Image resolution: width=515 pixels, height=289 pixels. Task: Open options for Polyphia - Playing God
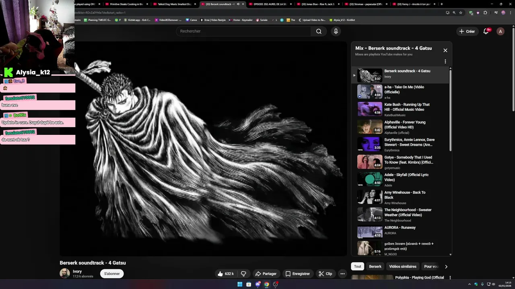pyautogui.click(x=450, y=278)
